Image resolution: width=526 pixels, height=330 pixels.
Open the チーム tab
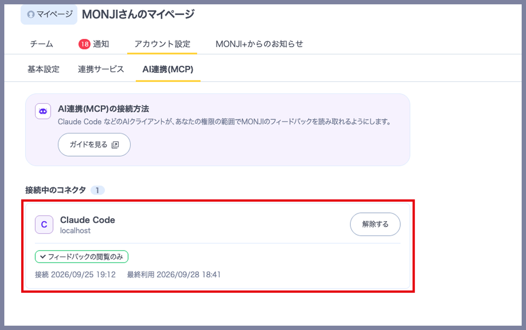coord(41,44)
